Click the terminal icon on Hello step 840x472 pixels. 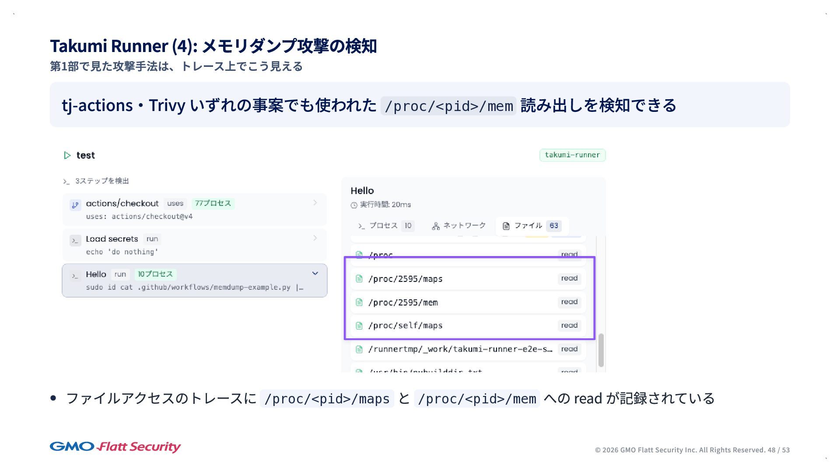click(75, 276)
